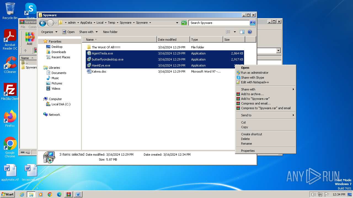
Task: Open Firefox desktop shortcut
Action: pyautogui.click(x=10, y=119)
